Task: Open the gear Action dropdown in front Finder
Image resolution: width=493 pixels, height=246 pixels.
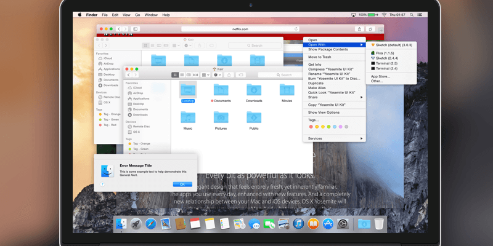Action: tap(216, 74)
